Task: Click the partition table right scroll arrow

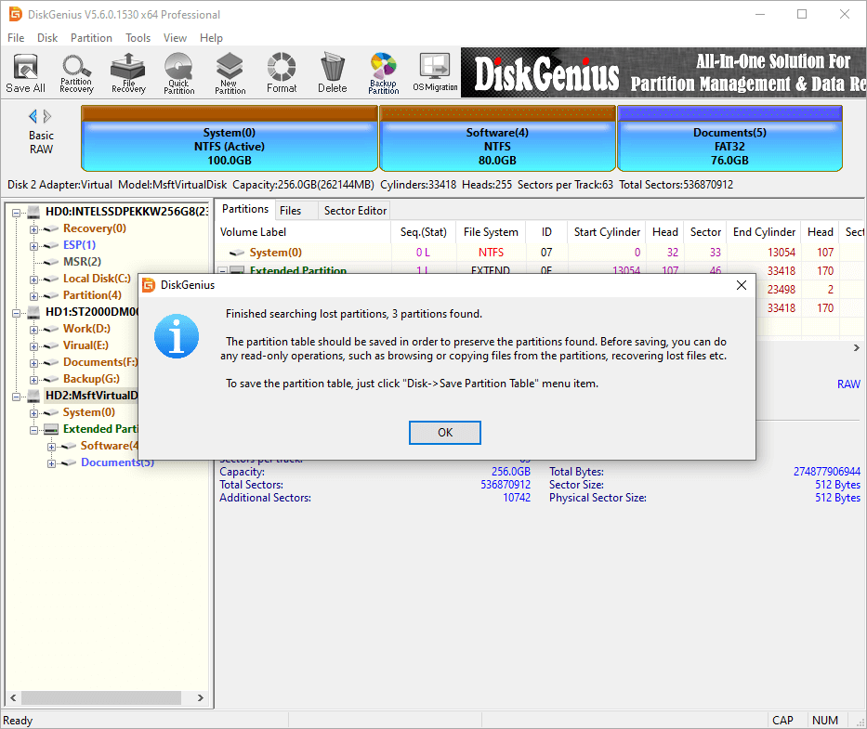Action: [x=857, y=347]
